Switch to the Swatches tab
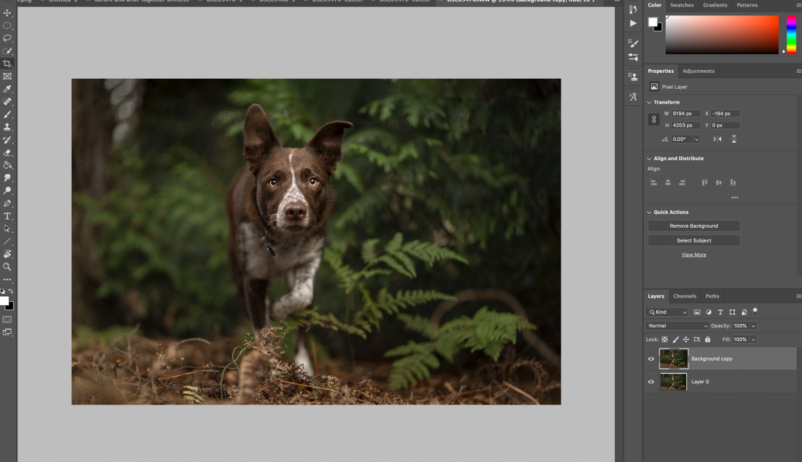 tap(682, 5)
